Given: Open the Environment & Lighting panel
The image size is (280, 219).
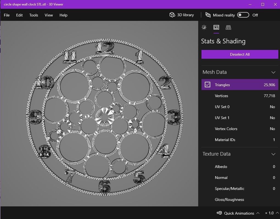Looking at the screenshot, I should (x=204, y=27).
